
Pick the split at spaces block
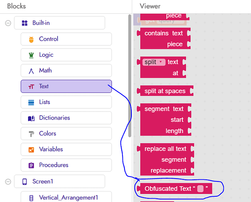click(x=165, y=91)
